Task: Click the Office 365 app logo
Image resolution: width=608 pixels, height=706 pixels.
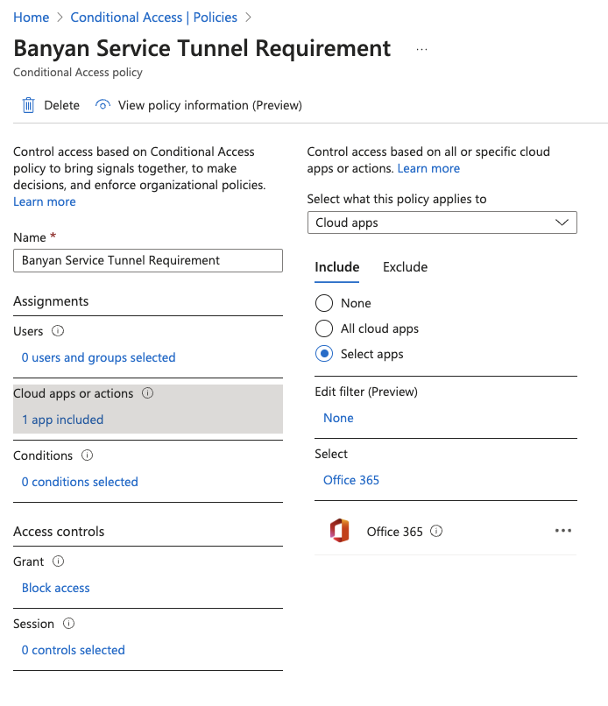Action: (x=339, y=531)
